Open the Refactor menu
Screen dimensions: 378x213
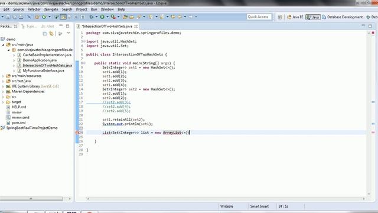pos(34,9)
